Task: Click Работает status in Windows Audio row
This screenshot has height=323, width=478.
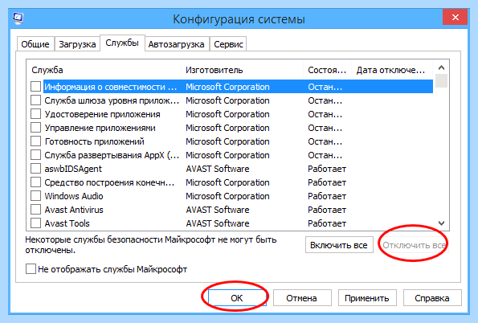Action: point(327,196)
